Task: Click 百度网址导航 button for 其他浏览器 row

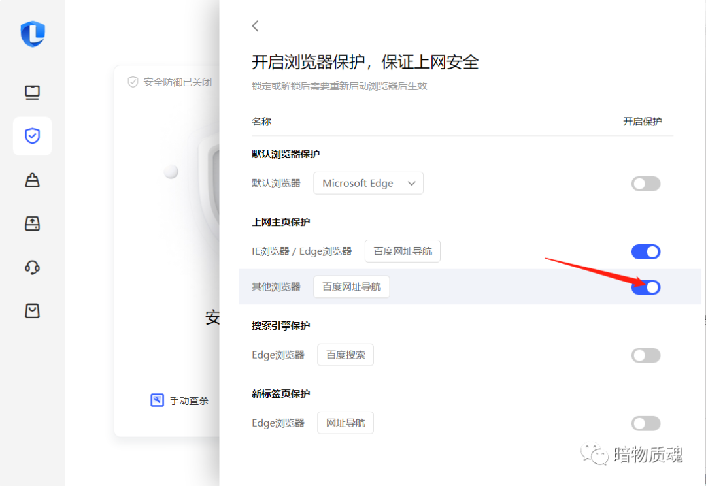Action: [x=352, y=287]
